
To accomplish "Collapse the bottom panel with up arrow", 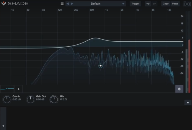I will coord(188,103).
